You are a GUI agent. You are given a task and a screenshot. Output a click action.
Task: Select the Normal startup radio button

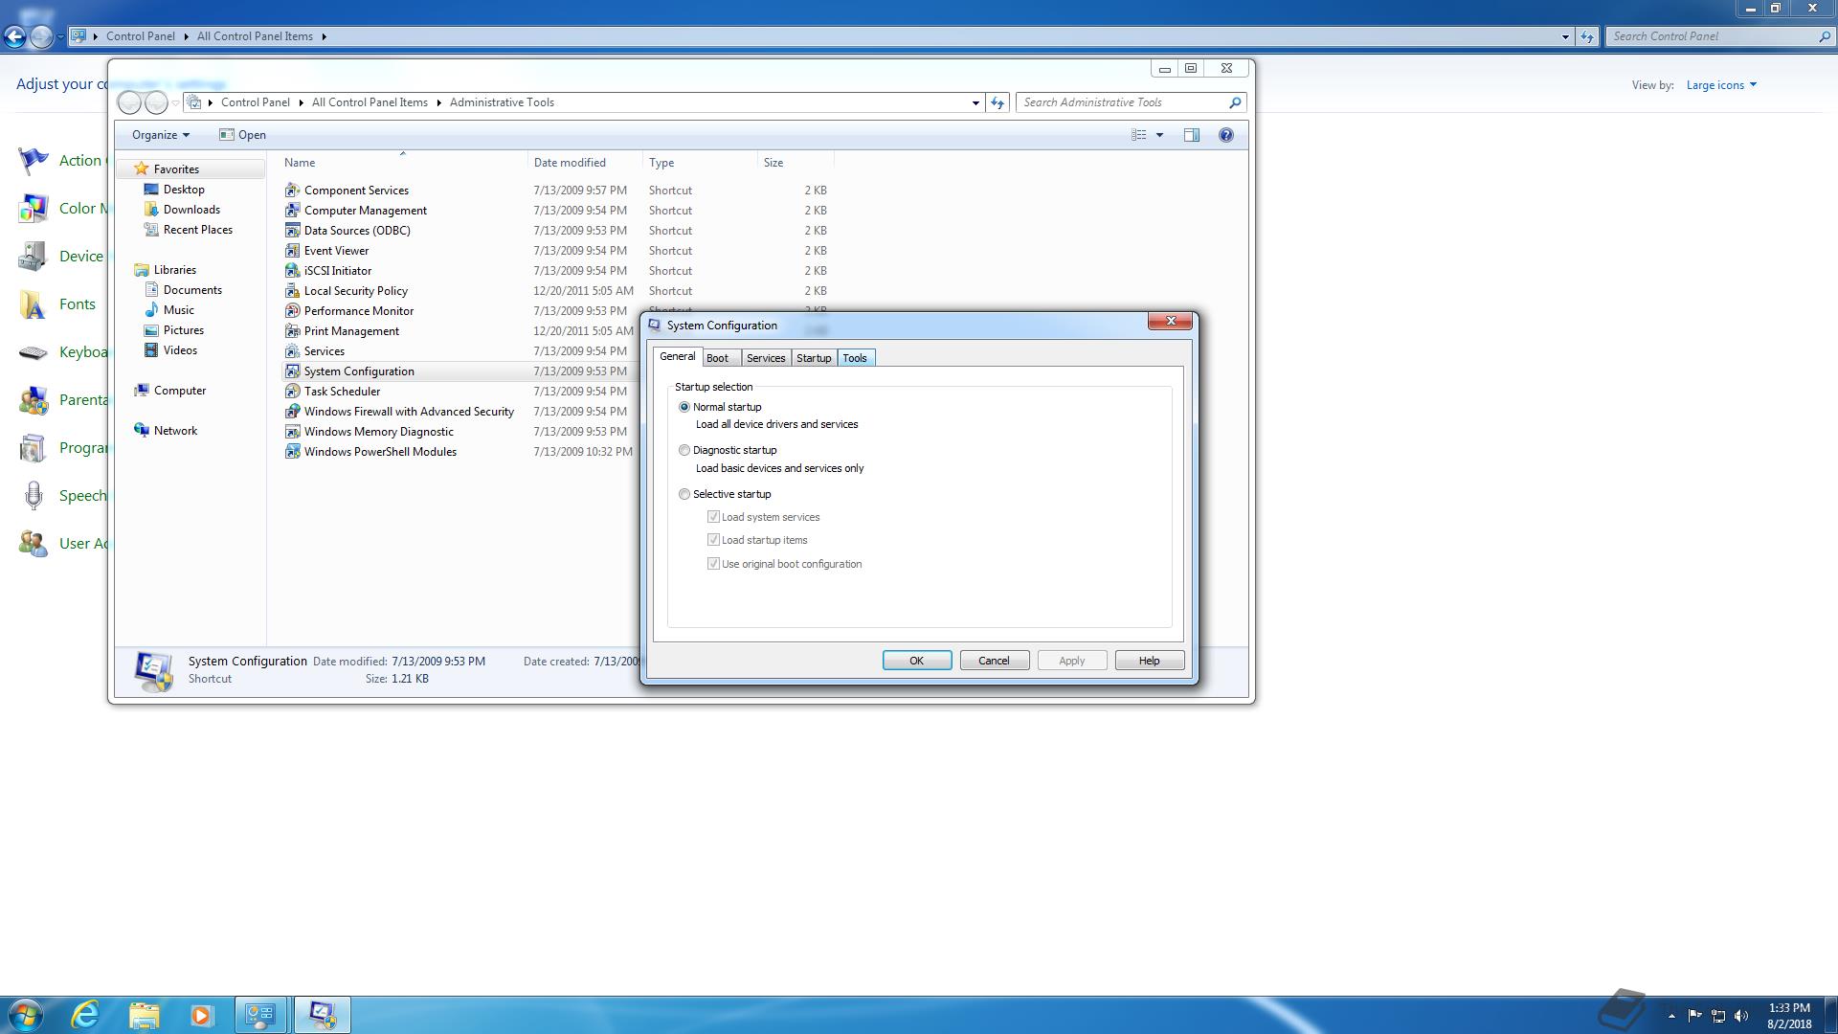pyautogui.click(x=684, y=407)
